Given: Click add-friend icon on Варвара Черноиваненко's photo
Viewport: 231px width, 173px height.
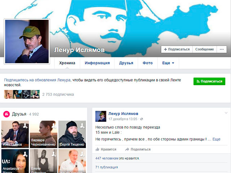Looking at the screenshot, I should click(53, 125).
